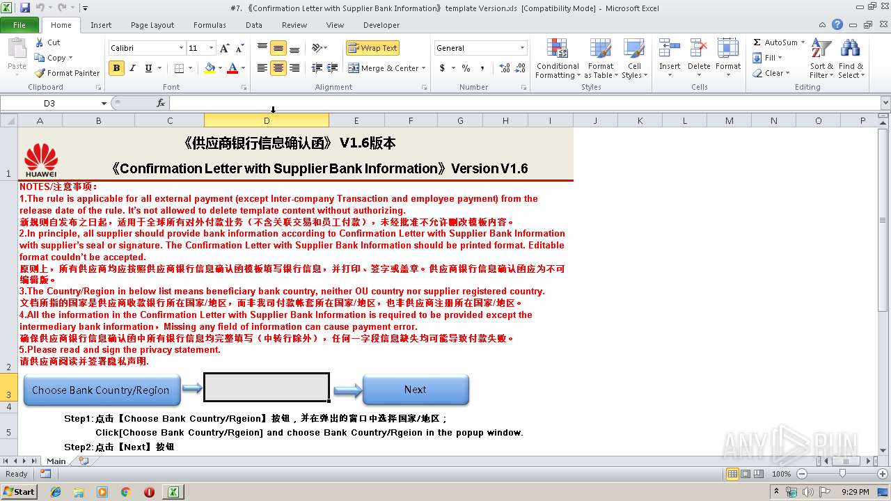This screenshot has height=501, width=891.
Task: Expand Merge & Center options arrow
Action: pyautogui.click(x=425, y=68)
